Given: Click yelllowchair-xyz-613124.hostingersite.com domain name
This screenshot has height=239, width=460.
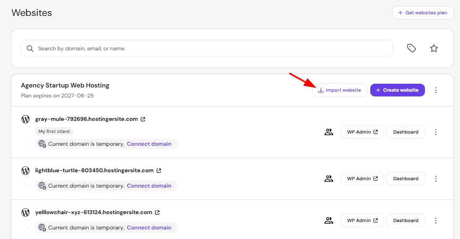Looking at the screenshot, I should (93, 213).
